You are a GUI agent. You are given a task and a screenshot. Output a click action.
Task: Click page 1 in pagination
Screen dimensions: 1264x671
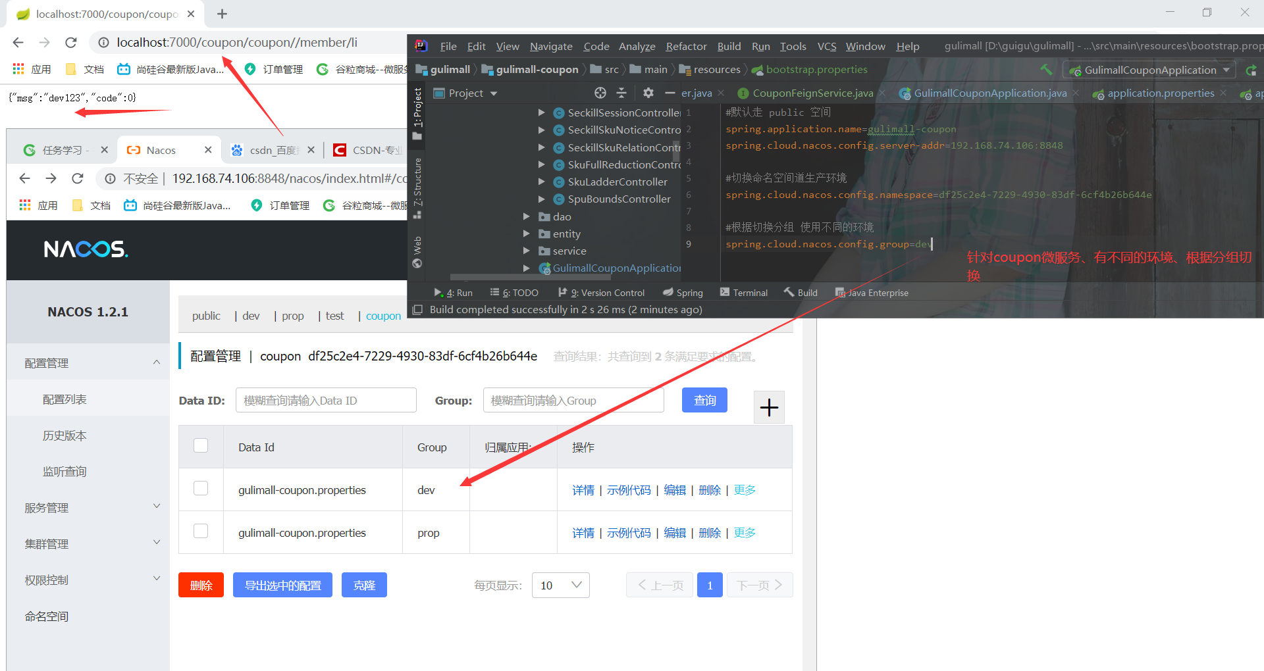pyautogui.click(x=710, y=585)
